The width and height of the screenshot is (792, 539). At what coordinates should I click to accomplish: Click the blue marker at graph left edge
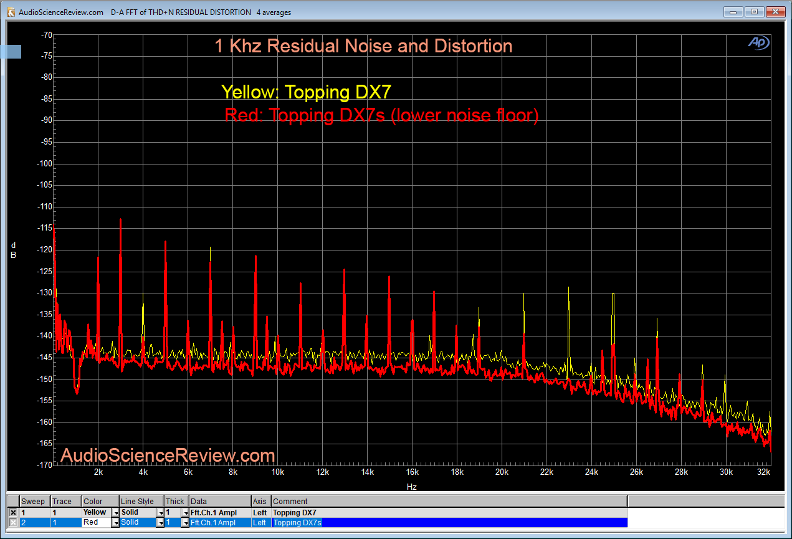pos(11,52)
